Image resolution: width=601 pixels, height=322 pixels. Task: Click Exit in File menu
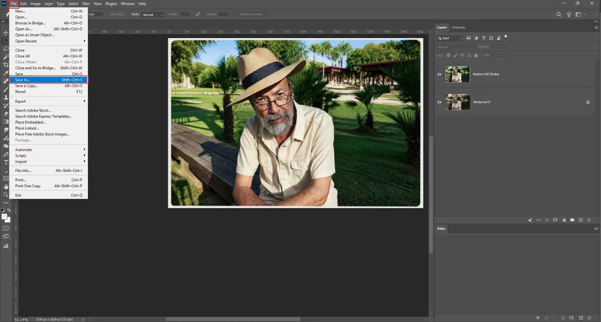49,195
